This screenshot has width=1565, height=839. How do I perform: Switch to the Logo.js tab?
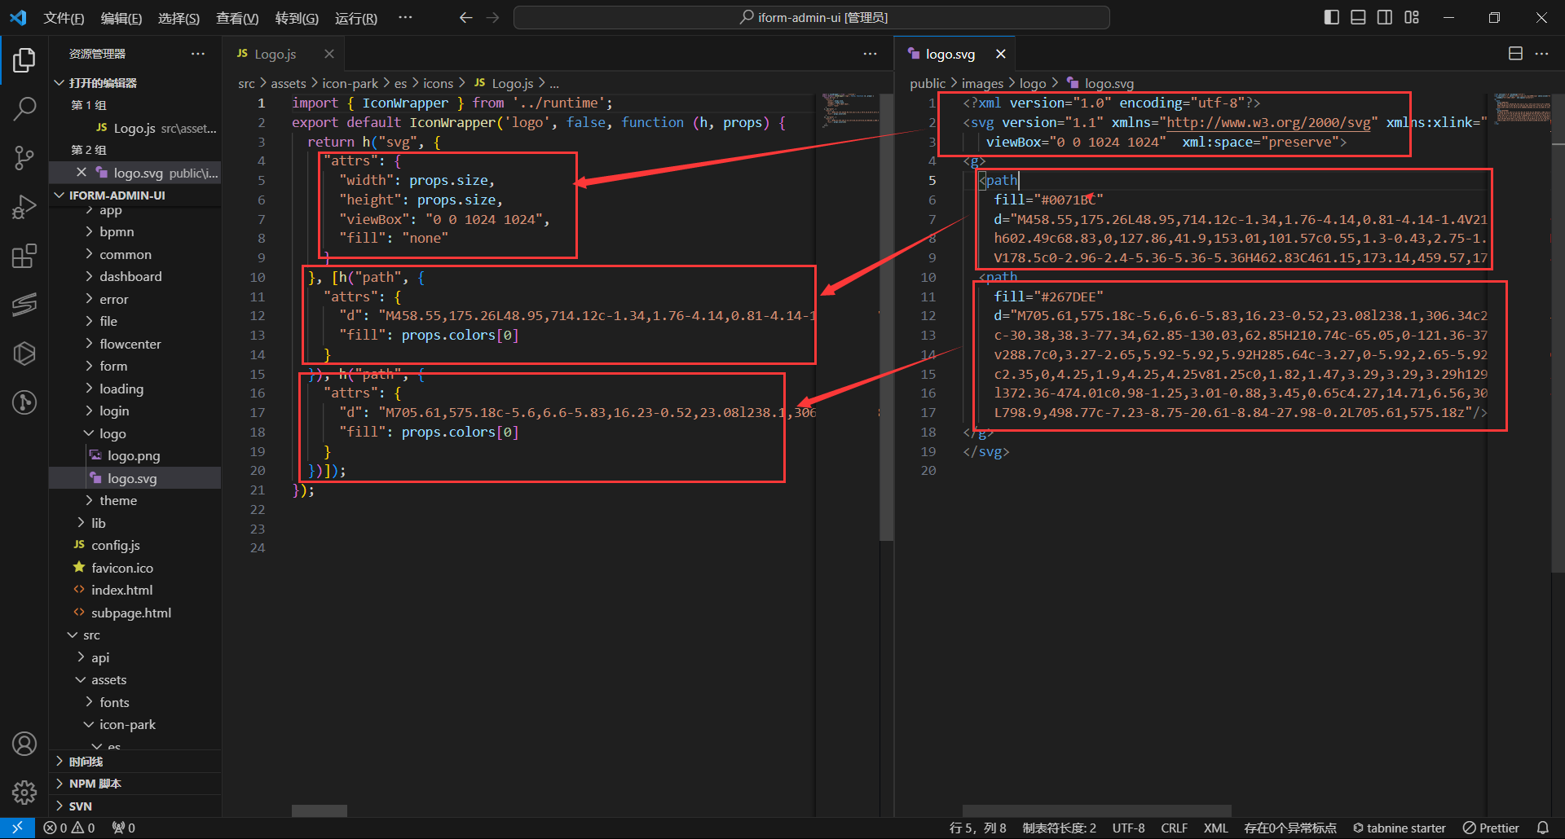(x=275, y=54)
